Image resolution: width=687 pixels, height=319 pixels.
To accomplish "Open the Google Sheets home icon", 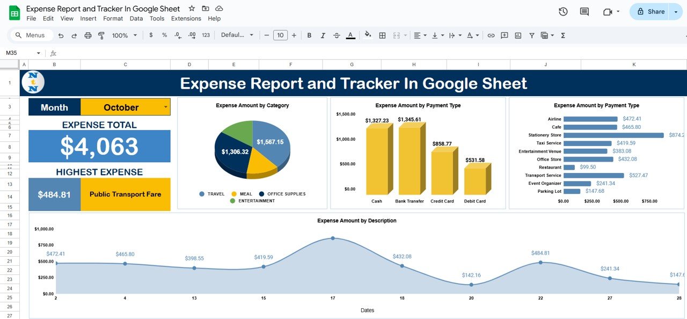I will pos(14,13).
